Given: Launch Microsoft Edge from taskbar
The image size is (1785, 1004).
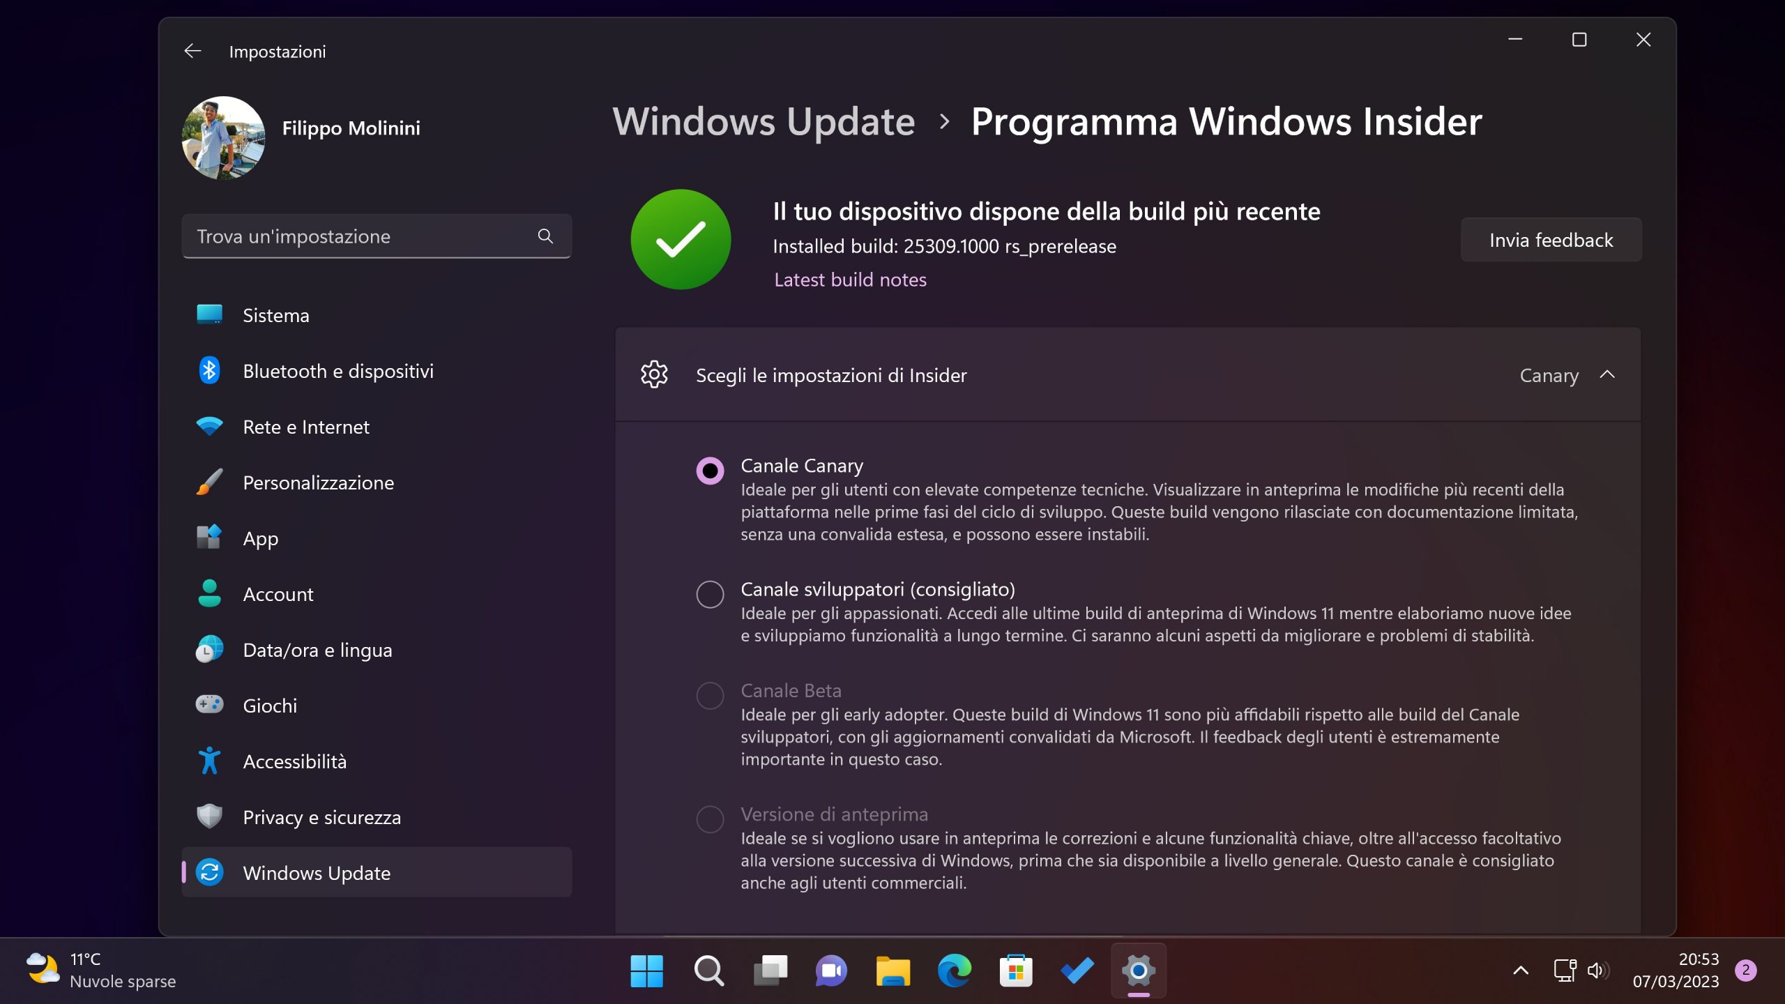Looking at the screenshot, I should (x=954, y=971).
